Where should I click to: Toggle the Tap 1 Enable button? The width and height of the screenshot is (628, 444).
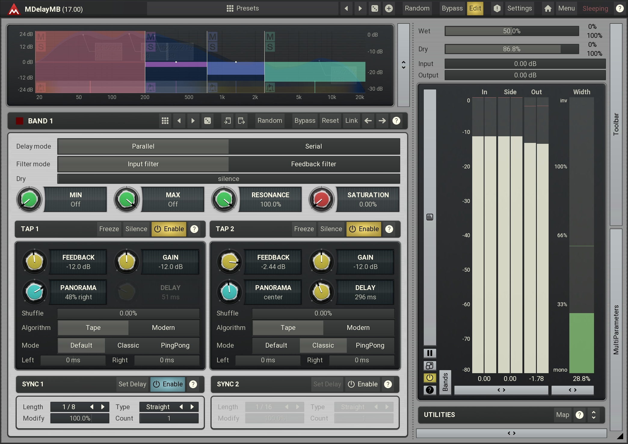(x=169, y=229)
